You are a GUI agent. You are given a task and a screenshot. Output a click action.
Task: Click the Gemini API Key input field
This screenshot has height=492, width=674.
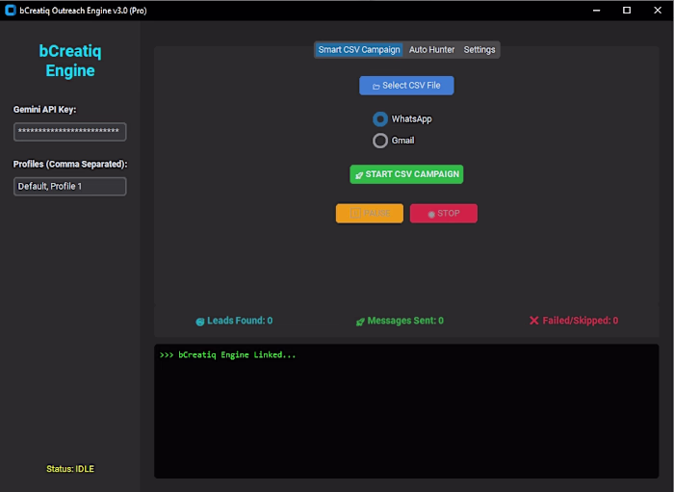70,132
